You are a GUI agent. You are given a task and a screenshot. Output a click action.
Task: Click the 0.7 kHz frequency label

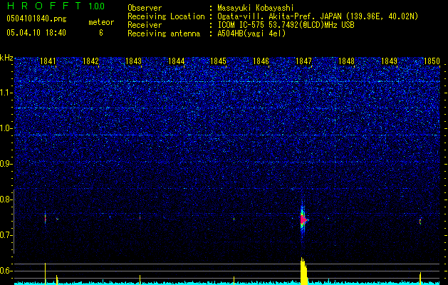click(6, 235)
